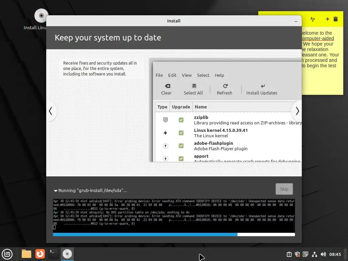Click the clipboard tray icon

click(289, 254)
